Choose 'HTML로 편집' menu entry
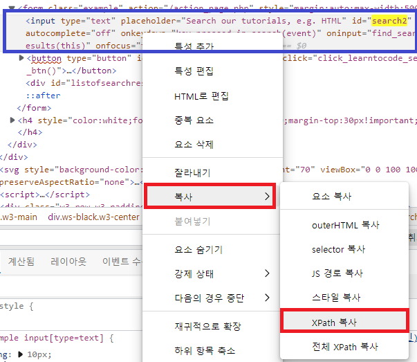417x362 pixels. pyautogui.click(x=212, y=96)
